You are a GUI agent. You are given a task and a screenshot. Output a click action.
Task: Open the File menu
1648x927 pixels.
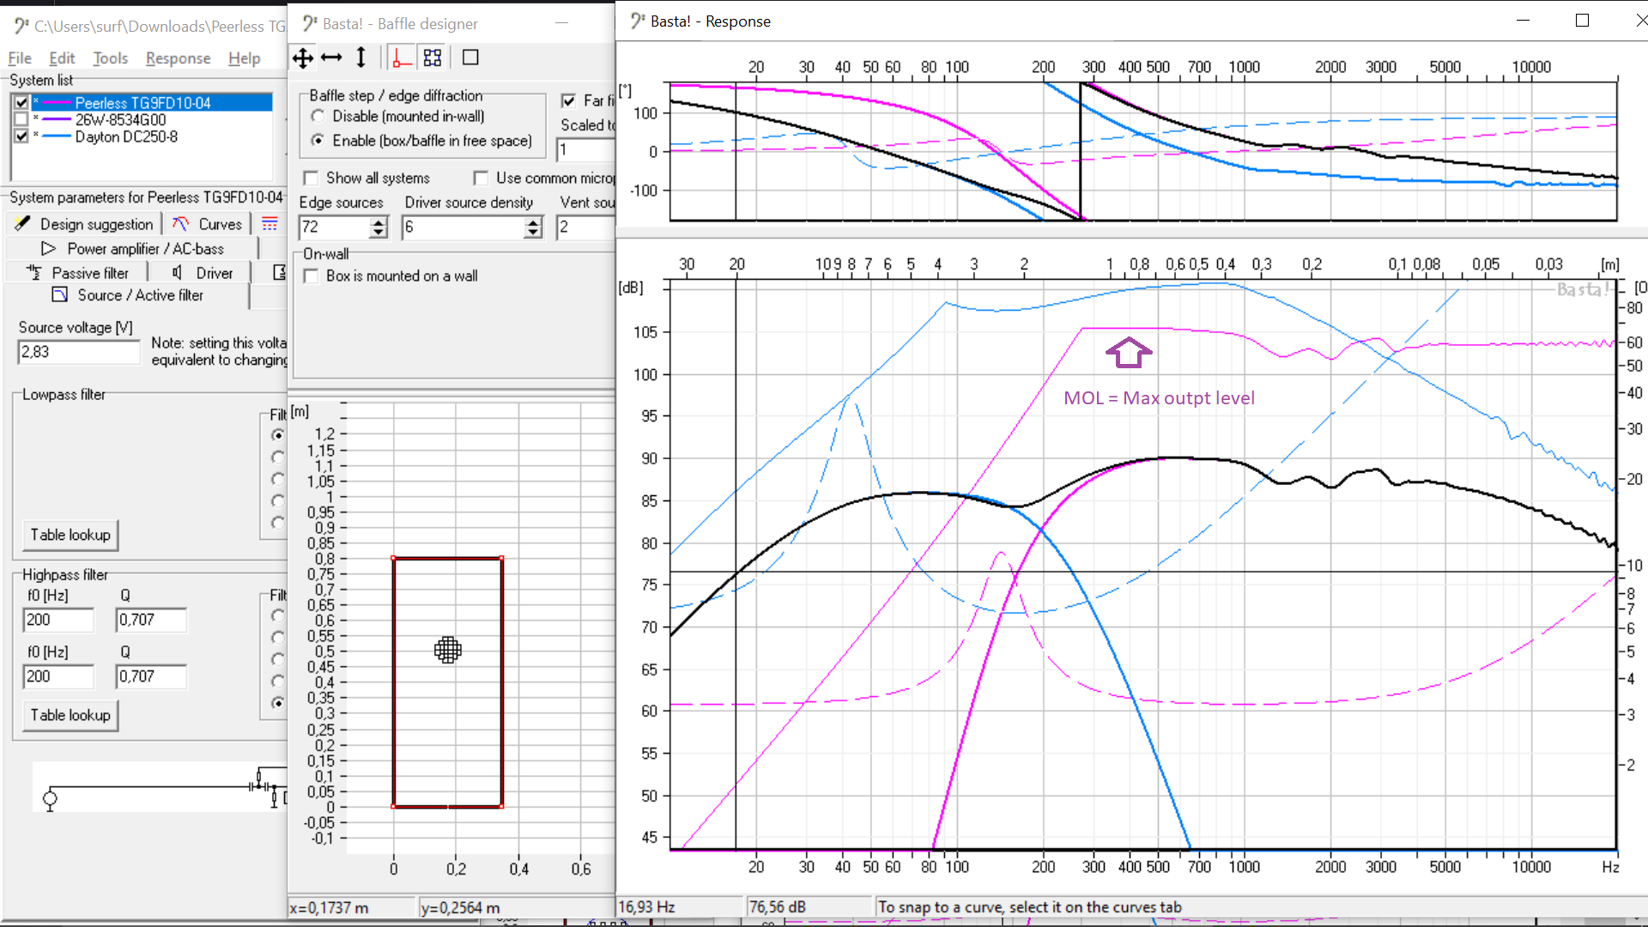click(20, 58)
